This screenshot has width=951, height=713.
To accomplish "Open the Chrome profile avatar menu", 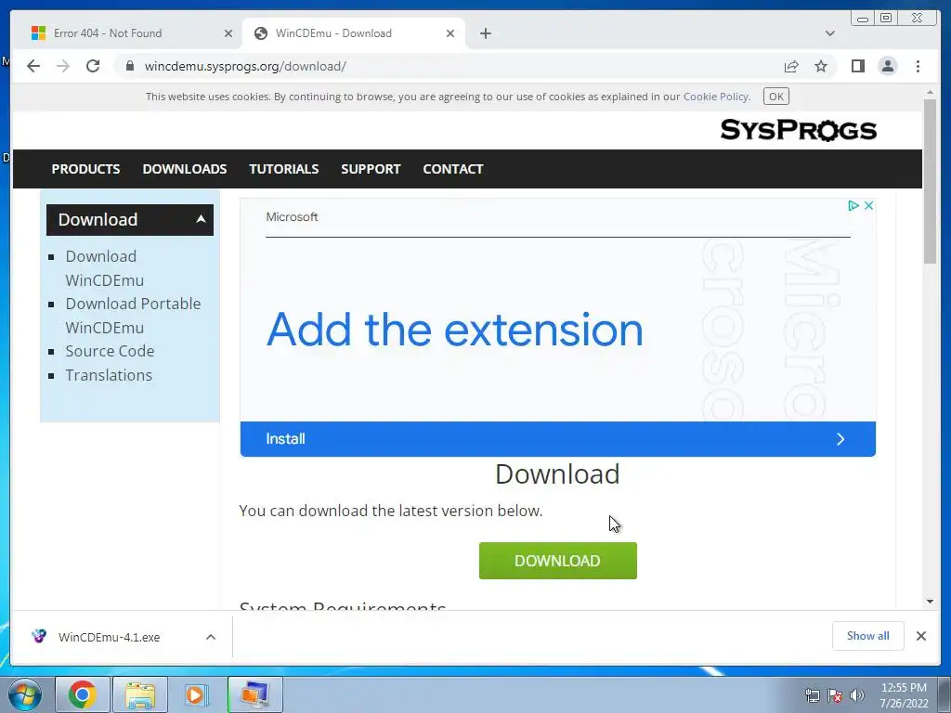I will click(887, 66).
